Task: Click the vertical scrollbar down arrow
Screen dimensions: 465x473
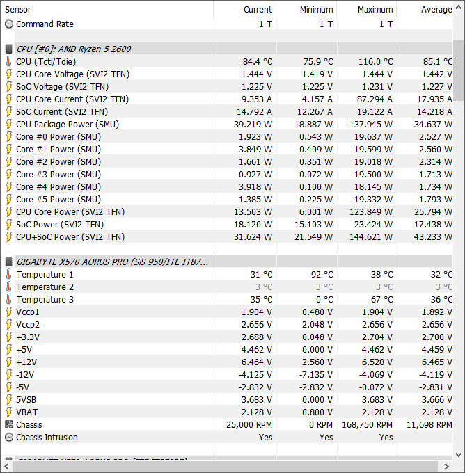Action: click(459, 455)
